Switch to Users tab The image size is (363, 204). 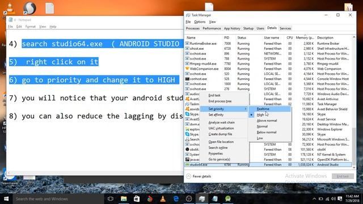coord(260,28)
